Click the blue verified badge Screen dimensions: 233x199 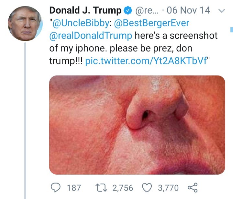(x=128, y=11)
